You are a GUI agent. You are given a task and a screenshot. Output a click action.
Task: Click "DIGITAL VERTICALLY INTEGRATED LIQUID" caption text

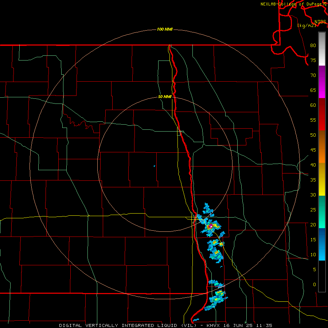119,325
